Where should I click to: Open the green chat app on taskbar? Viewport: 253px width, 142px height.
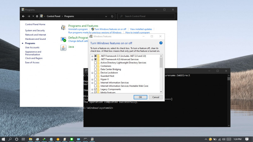pyautogui.click(x=72, y=139)
